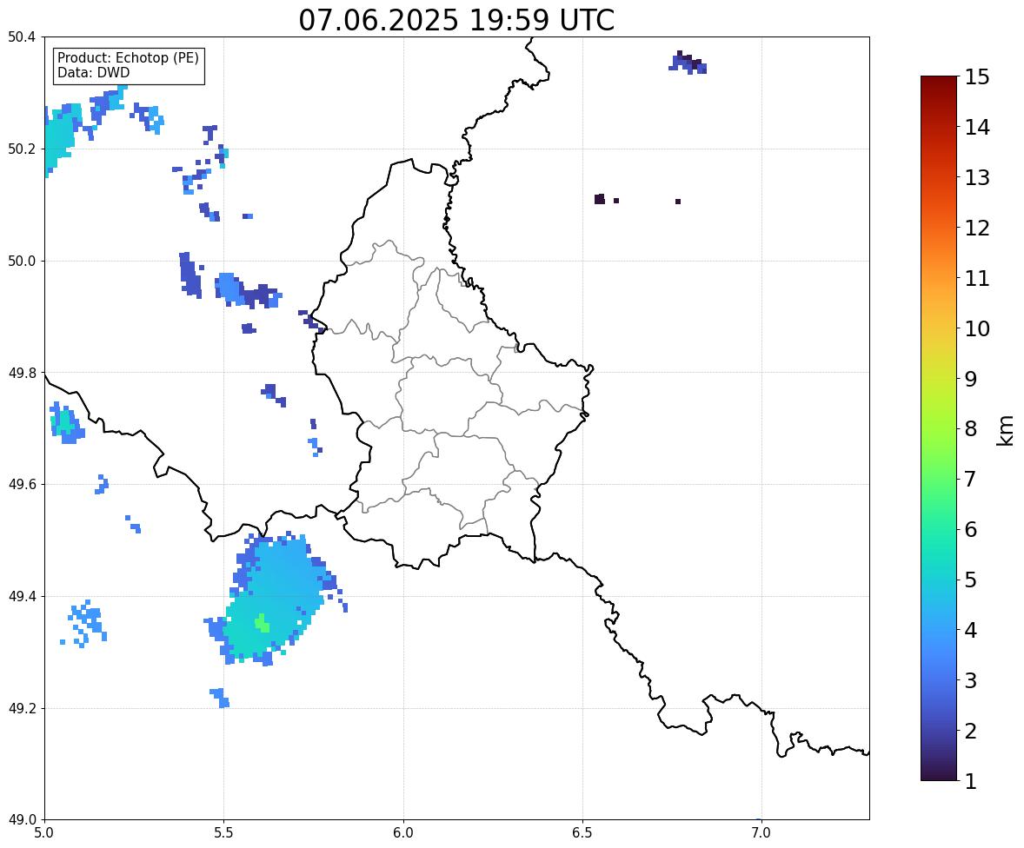
Task: Click the 7.0 longitude axis label
Action: point(761,833)
